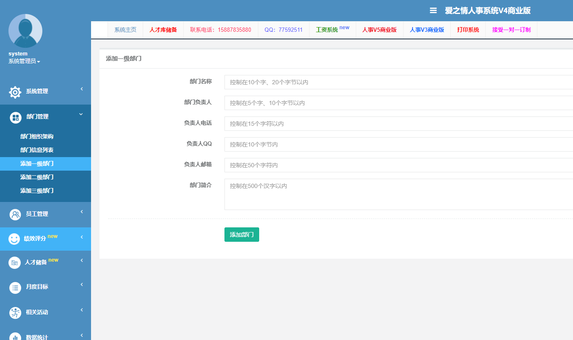
Task: Focus the 部门名称 input field
Action: 398,82
